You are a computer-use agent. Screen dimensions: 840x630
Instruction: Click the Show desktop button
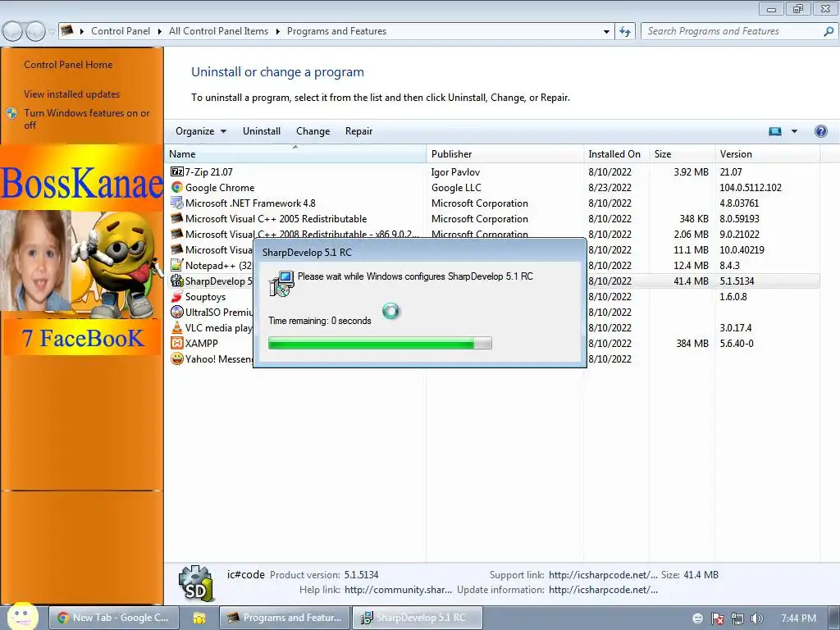click(833, 618)
